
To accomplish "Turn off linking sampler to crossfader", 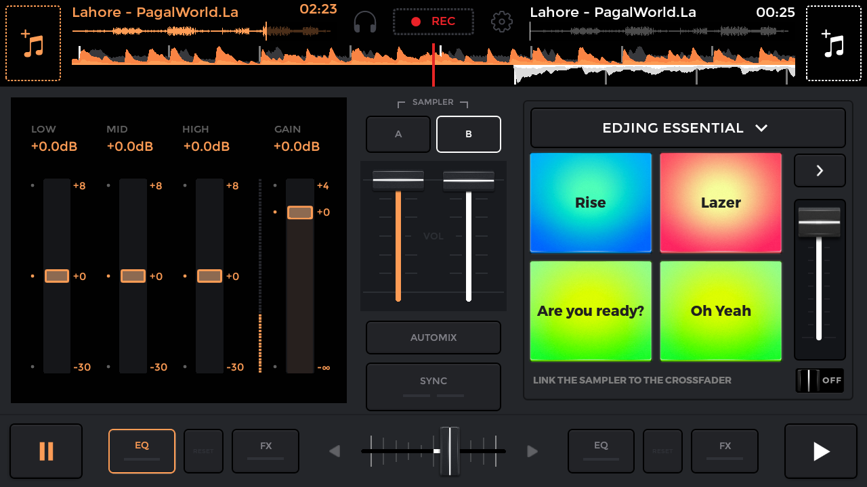I will [x=819, y=380].
